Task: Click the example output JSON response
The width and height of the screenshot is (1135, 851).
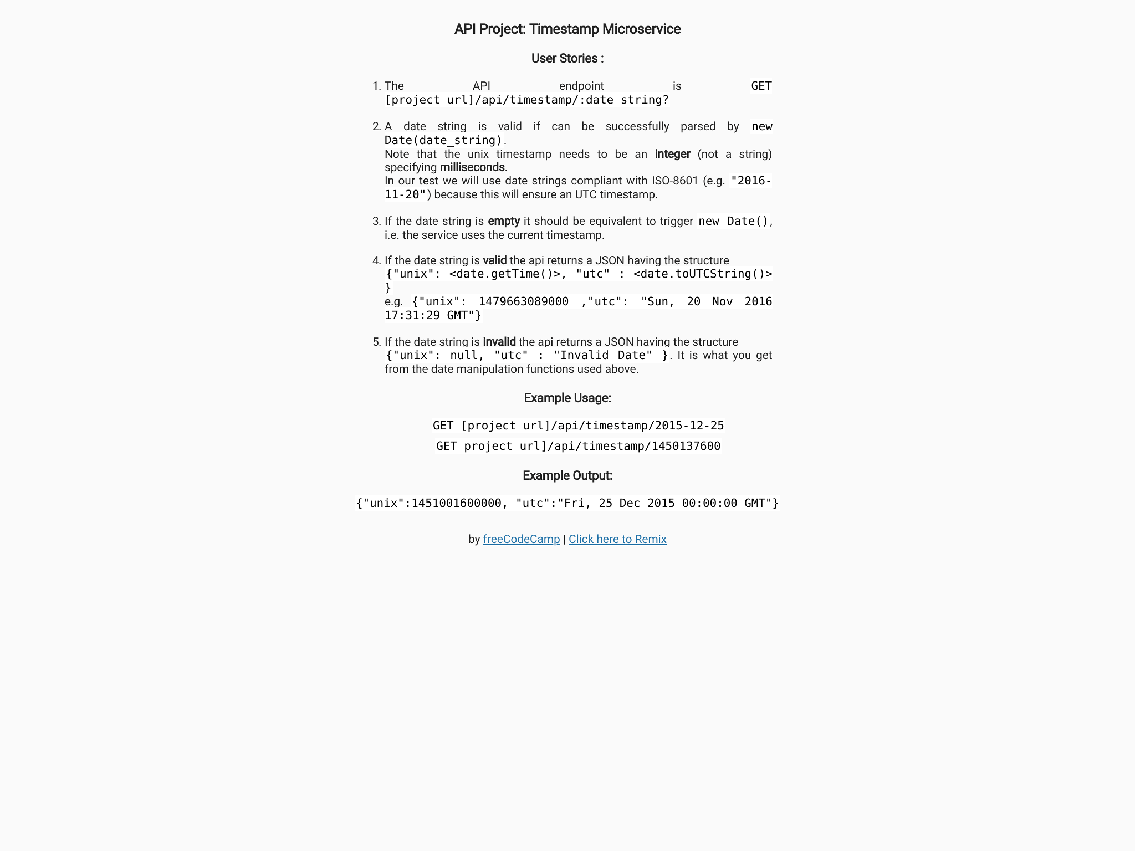Action: 567,503
